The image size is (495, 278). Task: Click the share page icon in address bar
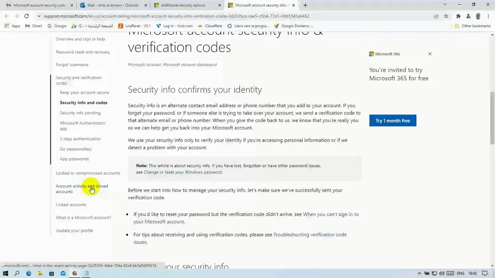point(436,16)
